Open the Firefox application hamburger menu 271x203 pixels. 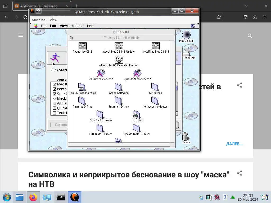pyautogui.click(x=265, y=17)
